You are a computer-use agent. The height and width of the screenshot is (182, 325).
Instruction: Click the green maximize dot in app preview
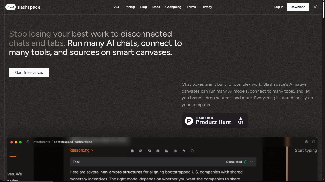coord(20,142)
